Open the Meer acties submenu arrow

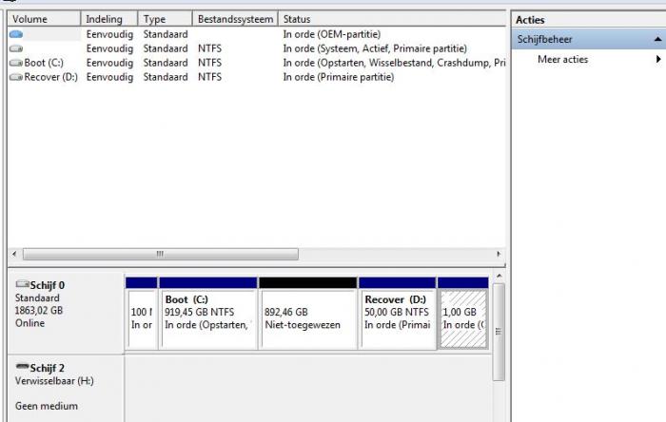tap(658, 59)
